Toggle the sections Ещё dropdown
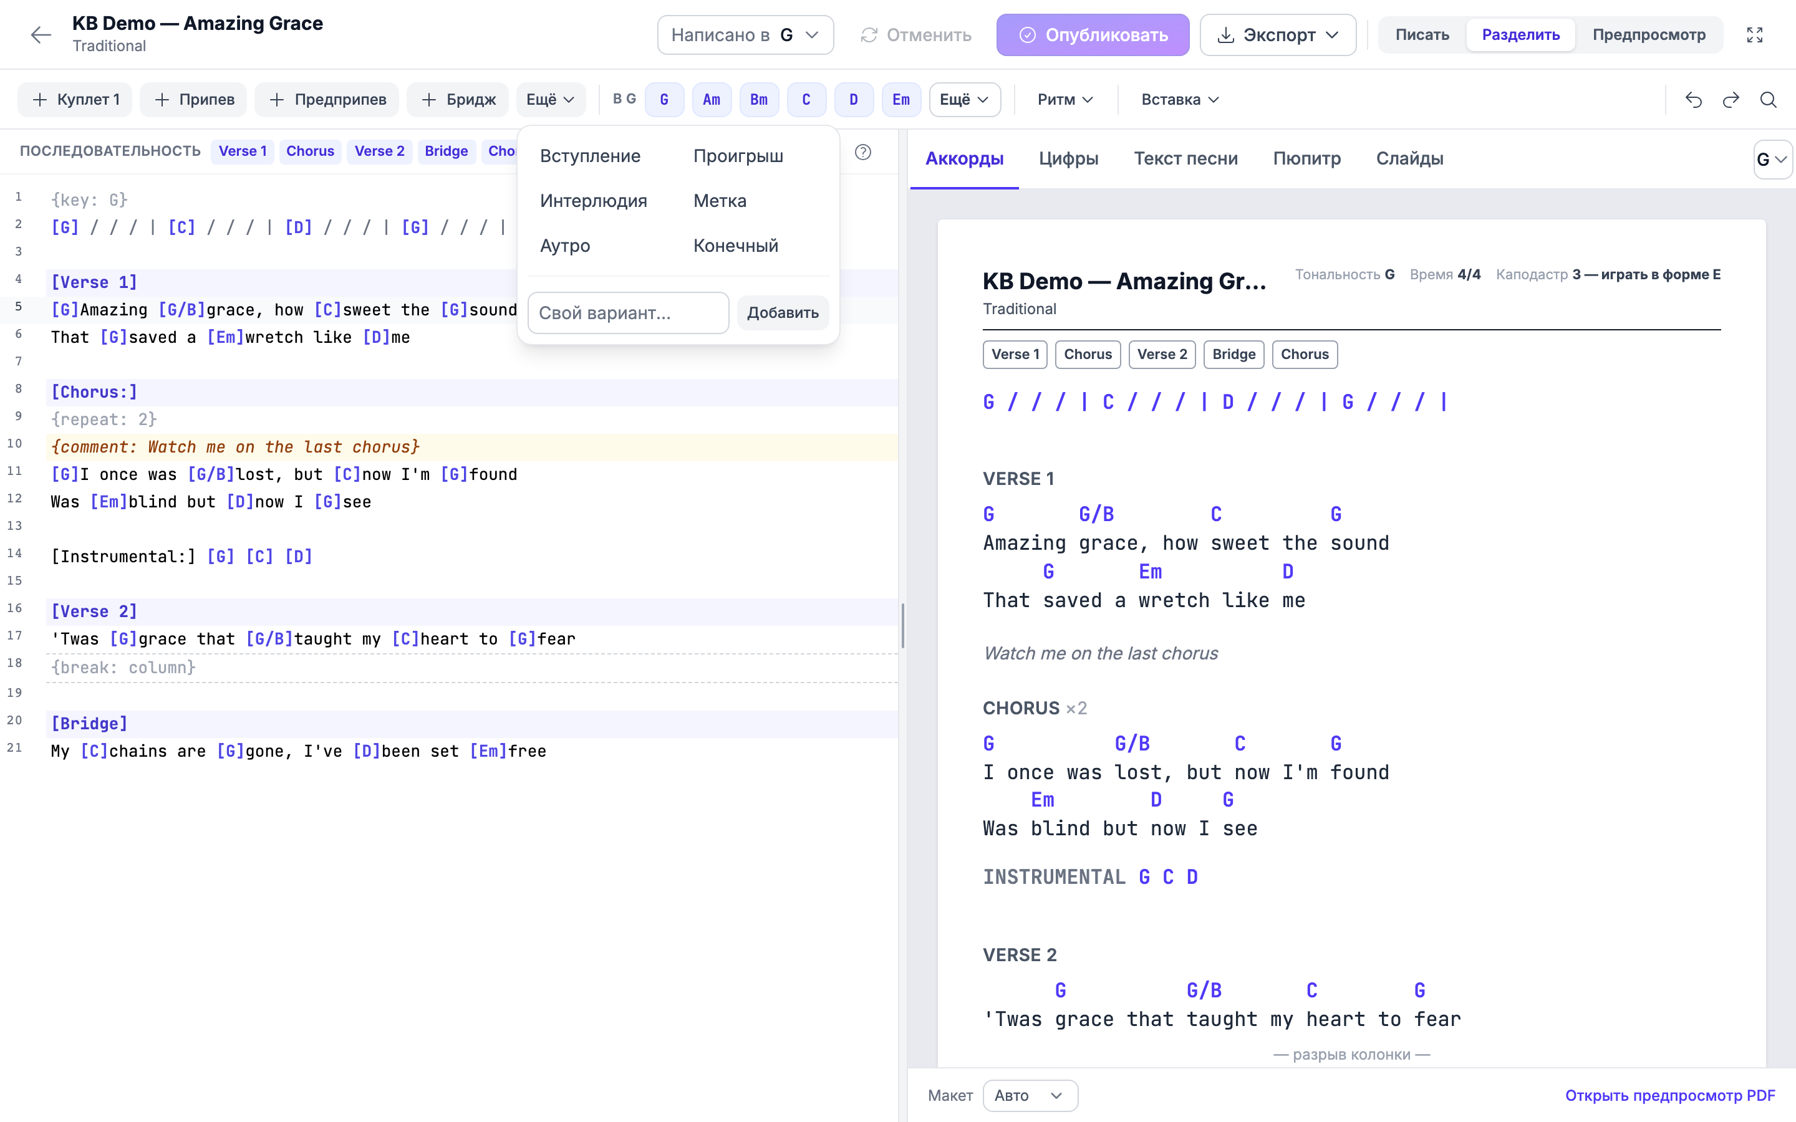Viewport: 1796px width, 1122px height. click(551, 100)
